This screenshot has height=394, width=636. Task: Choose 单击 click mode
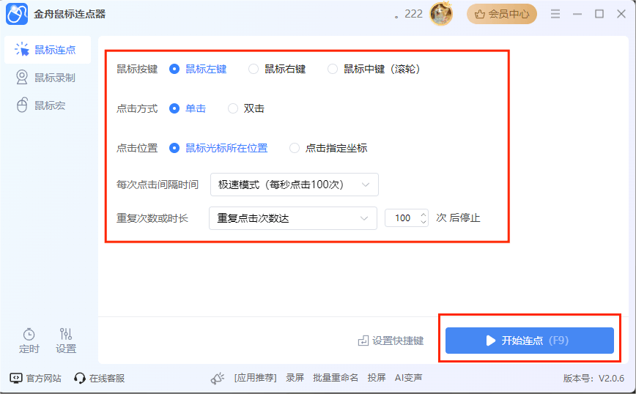pos(174,108)
